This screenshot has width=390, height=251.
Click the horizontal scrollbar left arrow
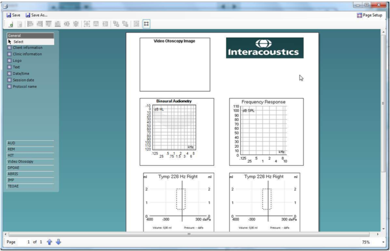[5, 234]
